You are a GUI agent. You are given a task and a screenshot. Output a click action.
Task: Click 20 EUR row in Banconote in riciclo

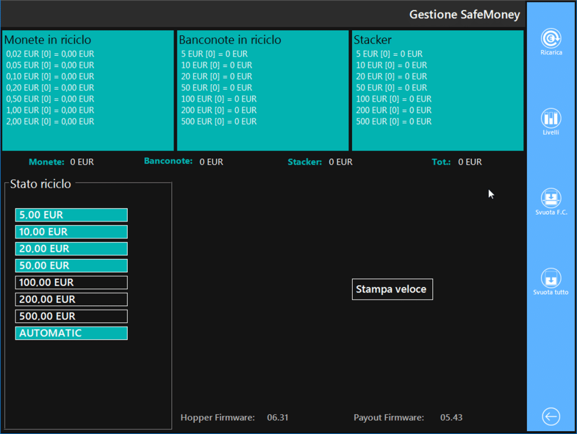[x=216, y=77]
